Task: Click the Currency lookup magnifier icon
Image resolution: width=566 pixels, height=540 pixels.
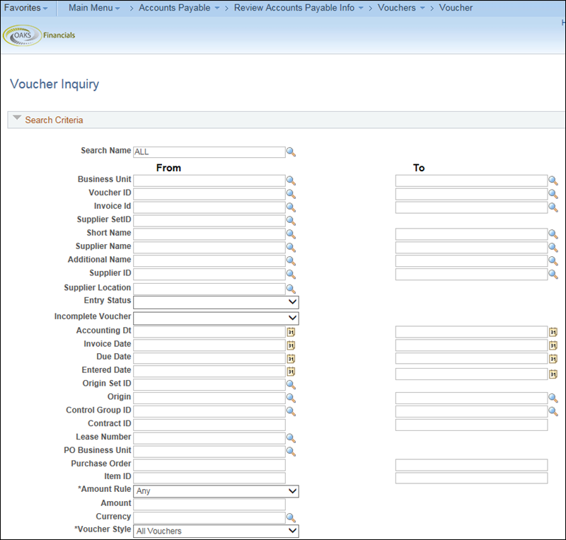Action: point(291,518)
